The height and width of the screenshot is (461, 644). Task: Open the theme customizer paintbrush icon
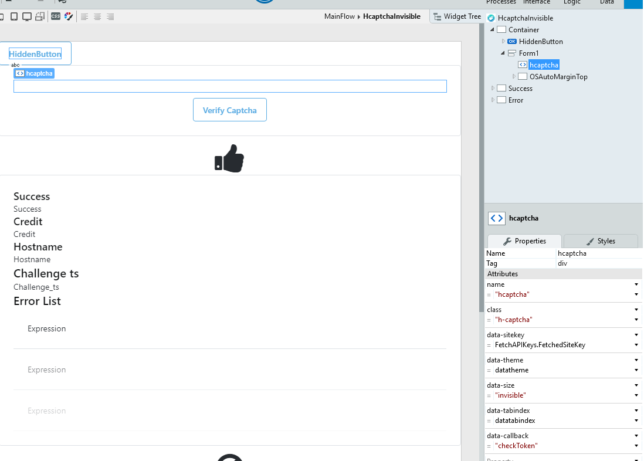(x=69, y=16)
